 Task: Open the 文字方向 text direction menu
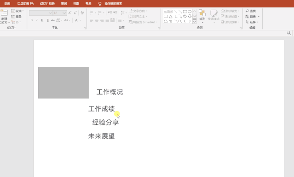tap(138, 11)
